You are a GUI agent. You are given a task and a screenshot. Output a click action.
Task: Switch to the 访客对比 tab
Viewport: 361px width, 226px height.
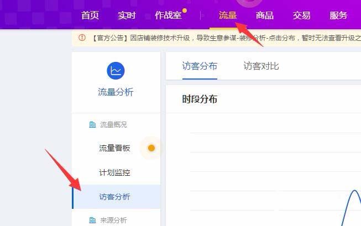pyautogui.click(x=261, y=66)
